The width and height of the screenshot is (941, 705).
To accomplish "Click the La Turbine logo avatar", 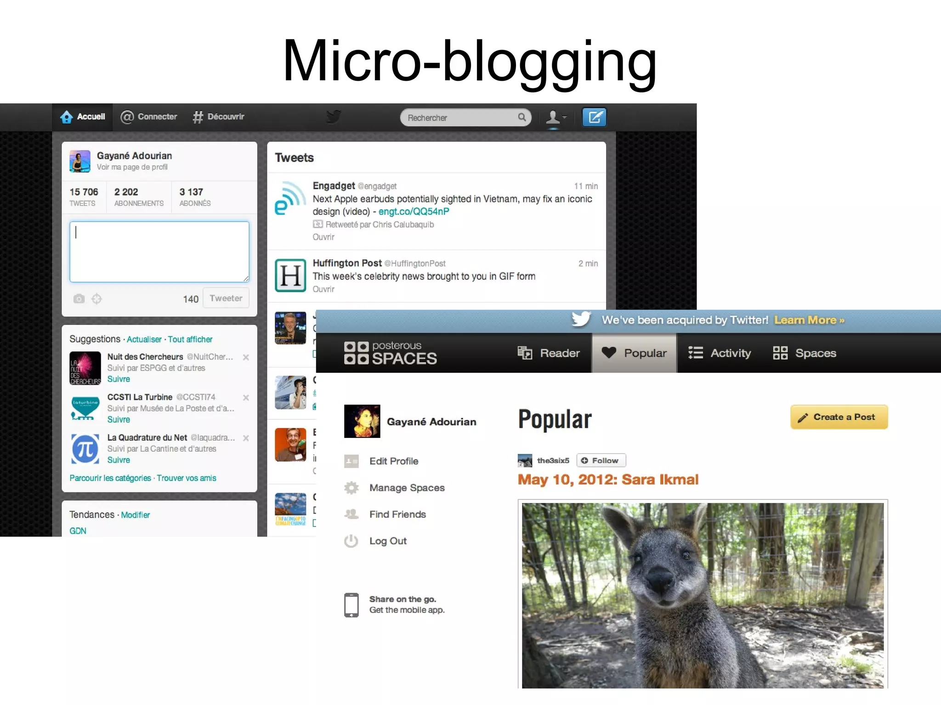I will 85,408.
